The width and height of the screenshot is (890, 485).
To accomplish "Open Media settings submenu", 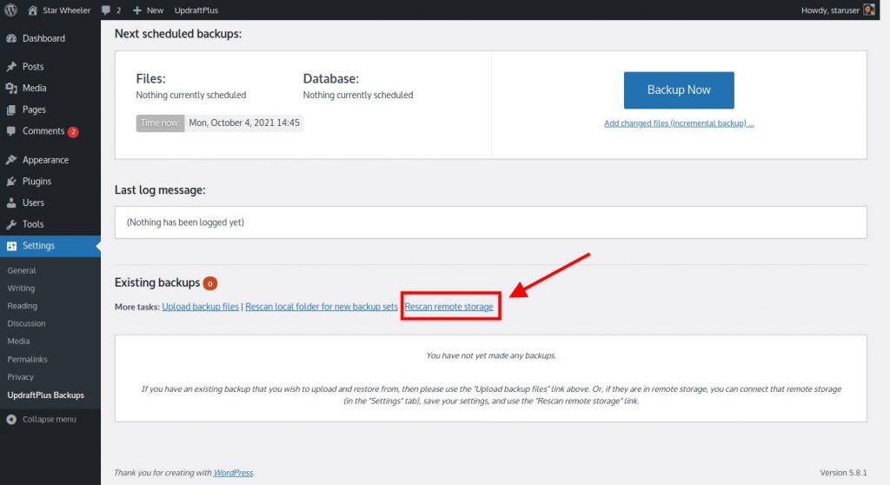I will (19, 341).
